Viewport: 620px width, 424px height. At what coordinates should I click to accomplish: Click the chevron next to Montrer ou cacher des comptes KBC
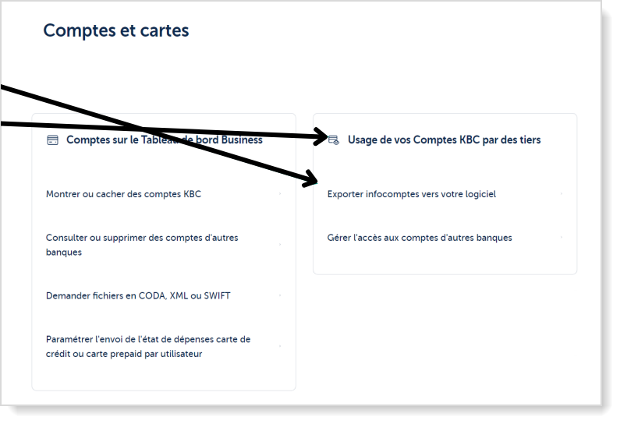point(280,193)
